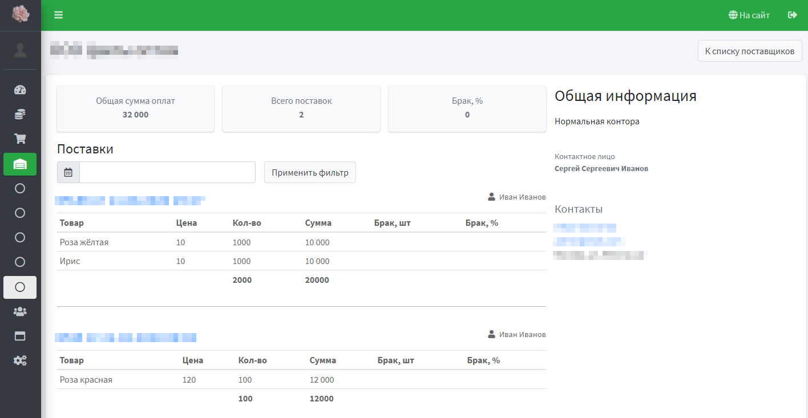Focus the delivery date filter input field
Viewport: 808px width, 418px height.
167,172
